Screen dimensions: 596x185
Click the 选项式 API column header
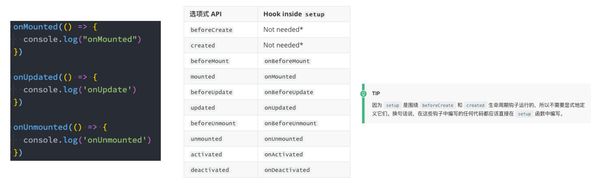click(x=205, y=14)
